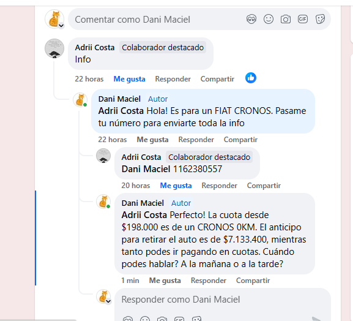
Task: Reply to Adrii Costa's Info comment
Action: pos(173,79)
